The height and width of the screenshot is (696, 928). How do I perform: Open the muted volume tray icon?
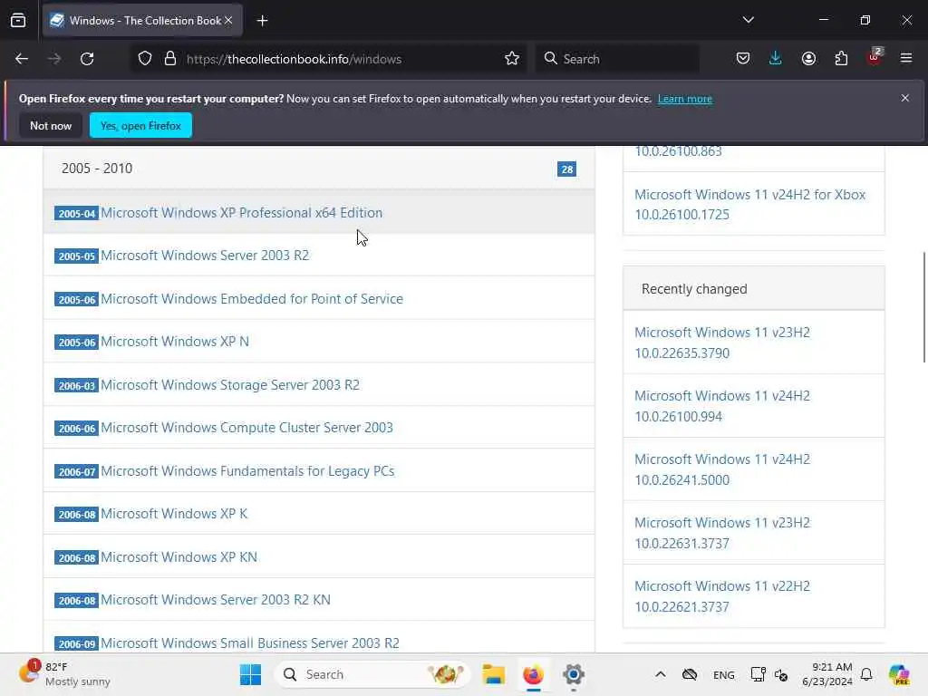coord(780,674)
